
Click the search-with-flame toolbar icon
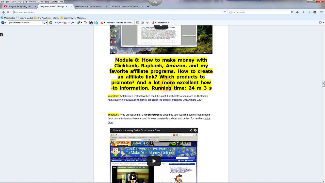153,23
